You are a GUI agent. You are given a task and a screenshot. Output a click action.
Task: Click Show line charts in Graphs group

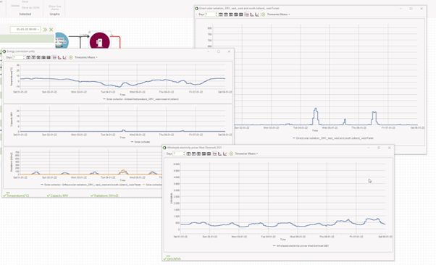pos(54,7)
